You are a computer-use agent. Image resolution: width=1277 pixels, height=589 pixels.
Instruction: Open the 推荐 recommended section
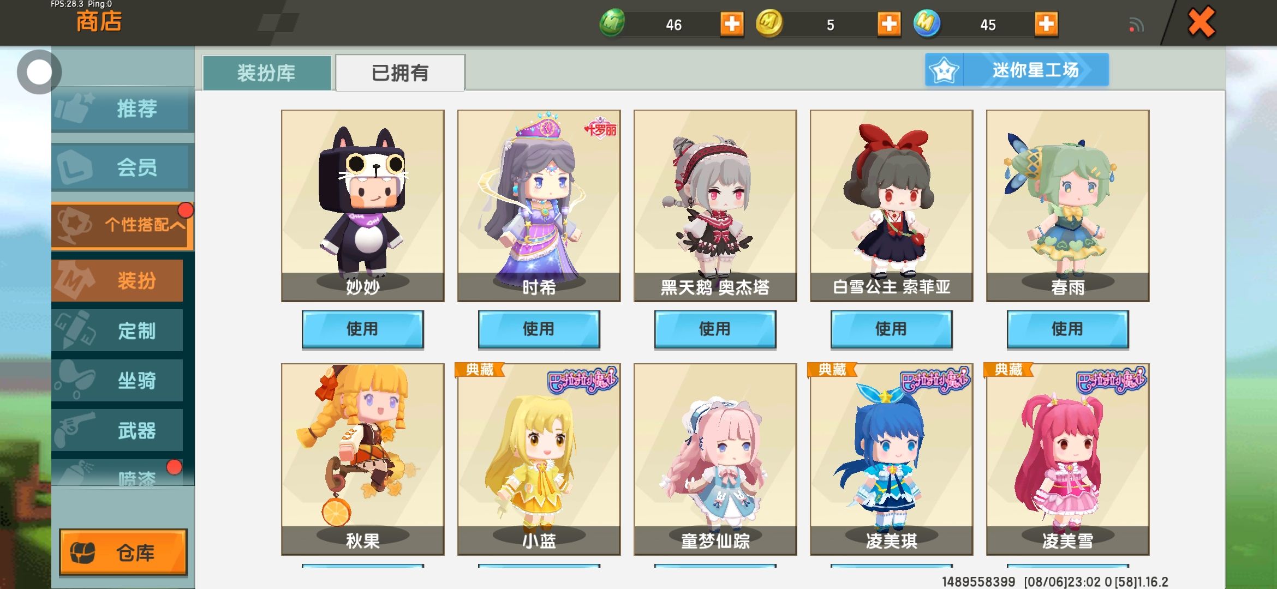pyautogui.click(x=122, y=109)
